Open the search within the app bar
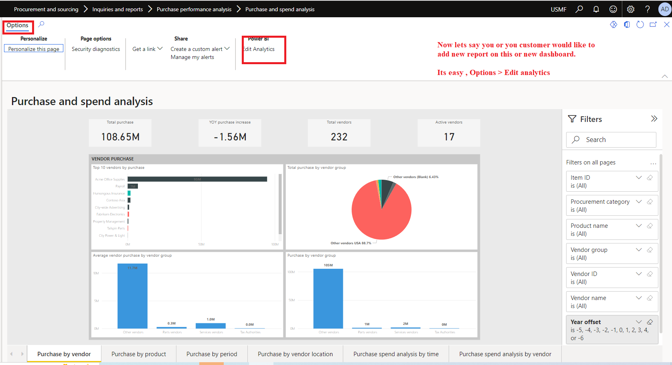The image size is (672, 365). click(x=579, y=9)
